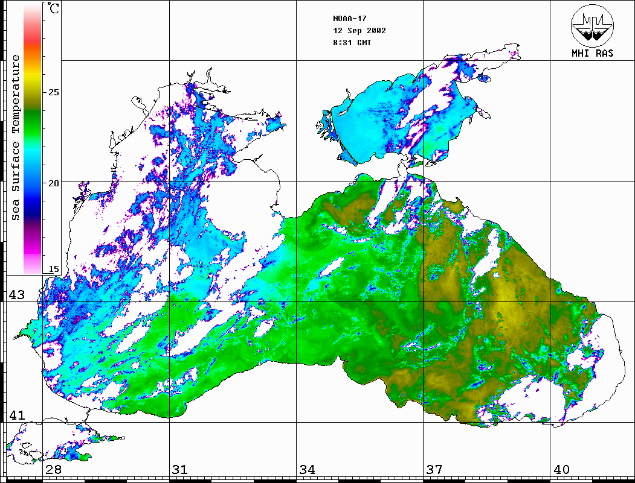Click latitude label 43
635x483 pixels.
click(17, 295)
